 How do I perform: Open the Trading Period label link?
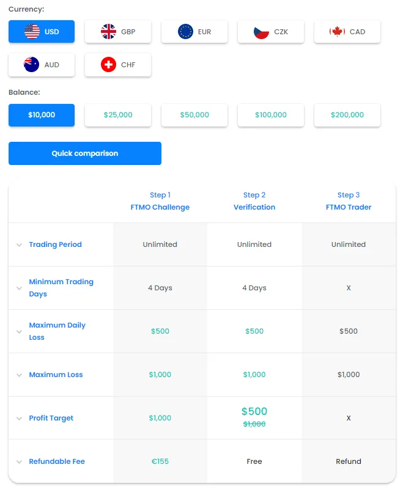pos(55,244)
